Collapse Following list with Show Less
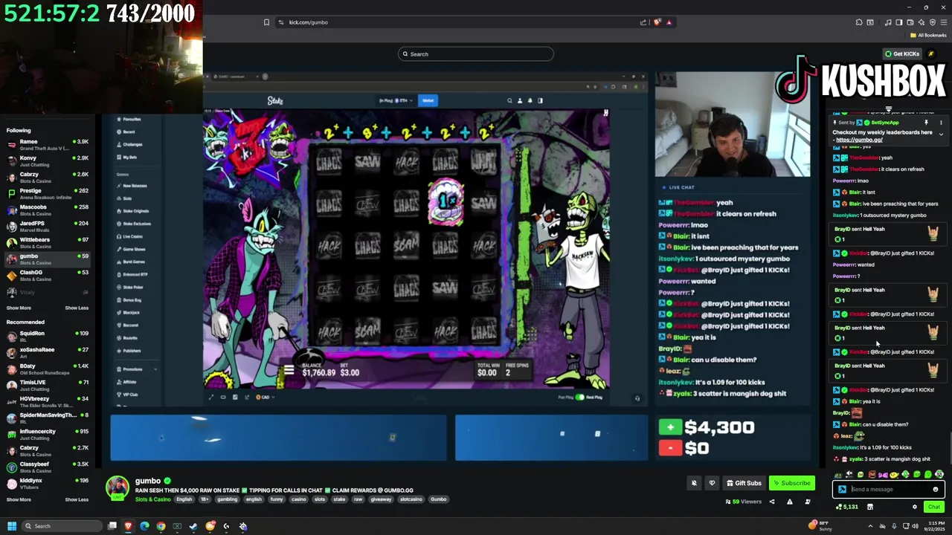The width and height of the screenshot is (952, 535). (x=77, y=308)
